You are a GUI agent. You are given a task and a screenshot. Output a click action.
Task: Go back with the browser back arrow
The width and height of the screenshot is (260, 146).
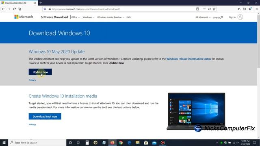point(3,9)
